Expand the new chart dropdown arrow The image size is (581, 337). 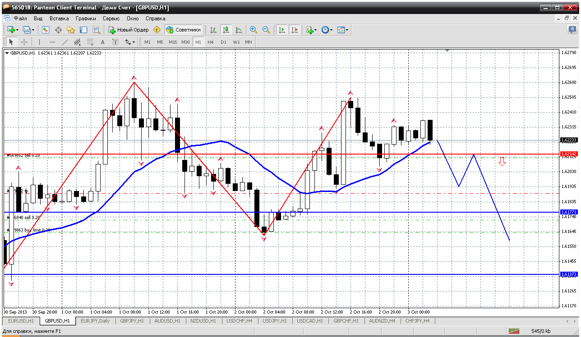point(17,30)
